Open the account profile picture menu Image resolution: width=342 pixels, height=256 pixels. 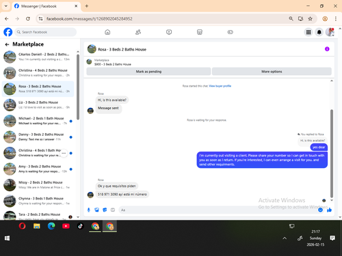[330, 32]
